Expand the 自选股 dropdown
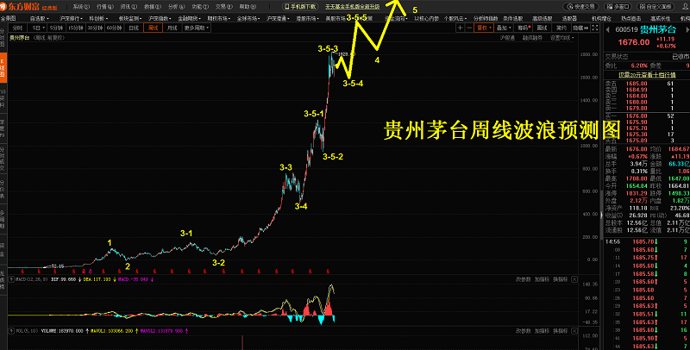 coord(40,18)
